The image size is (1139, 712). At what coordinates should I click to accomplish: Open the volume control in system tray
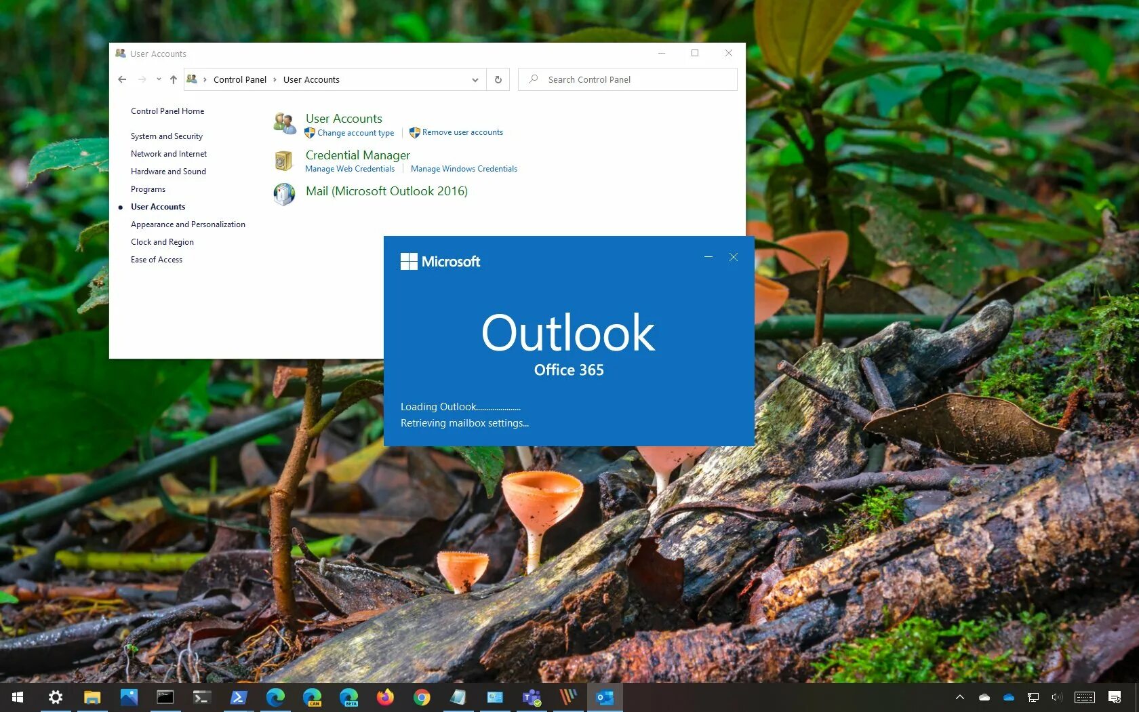coord(1057,697)
